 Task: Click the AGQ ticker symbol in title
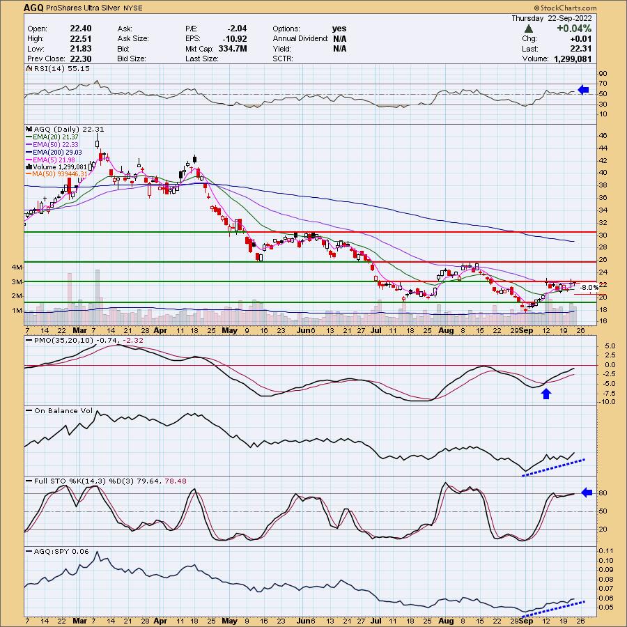pos(33,8)
